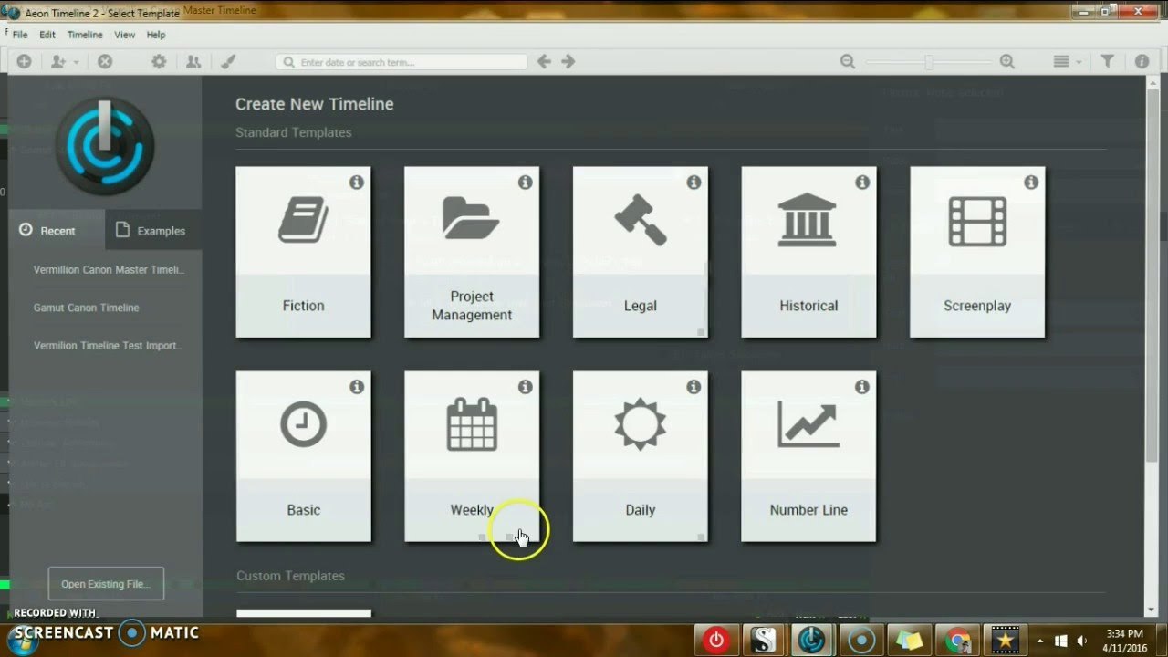Select the Basic template
The image size is (1168, 657).
[x=303, y=456]
